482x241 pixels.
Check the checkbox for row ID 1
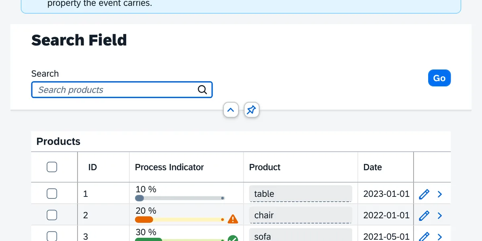(x=52, y=194)
